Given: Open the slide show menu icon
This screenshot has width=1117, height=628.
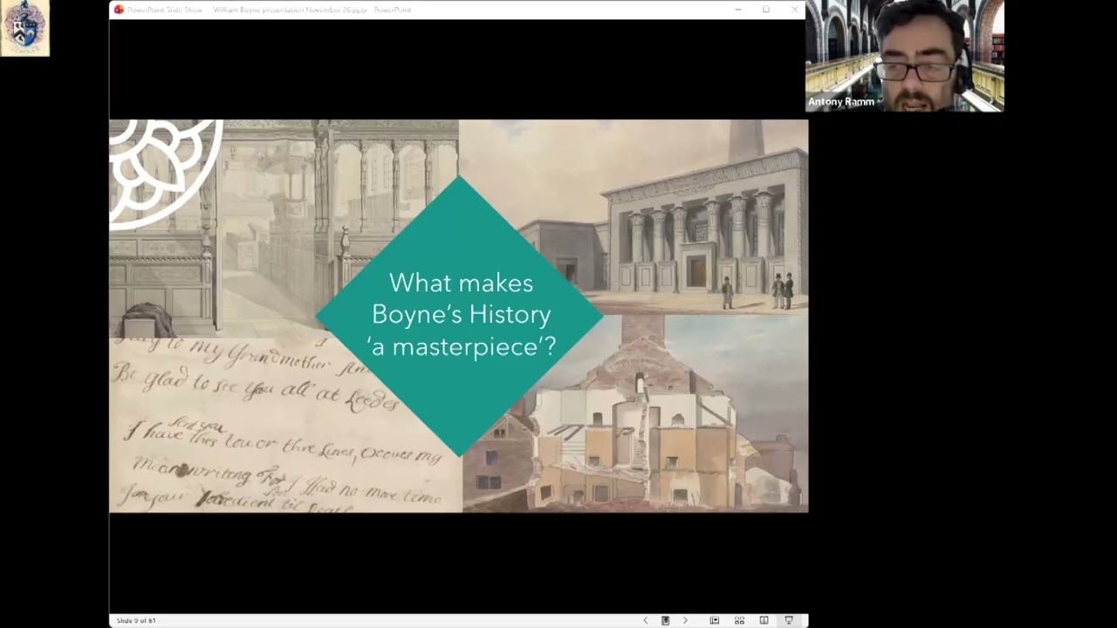Looking at the screenshot, I should click(x=665, y=620).
